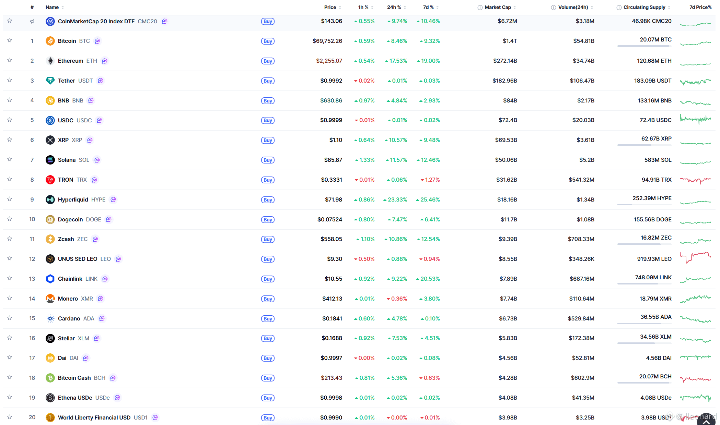The image size is (720, 425).
Task: Click the Bitcoin Cash coin logo
Action: (x=50, y=378)
